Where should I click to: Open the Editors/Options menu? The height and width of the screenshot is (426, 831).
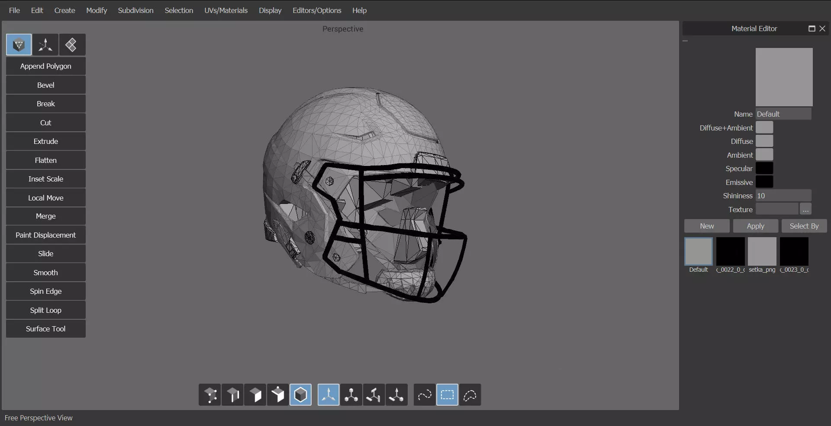pyautogui.click(x=317, y=10)
